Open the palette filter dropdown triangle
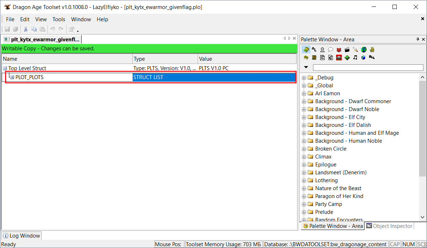427x248 pixels. (x=306, y=67)
